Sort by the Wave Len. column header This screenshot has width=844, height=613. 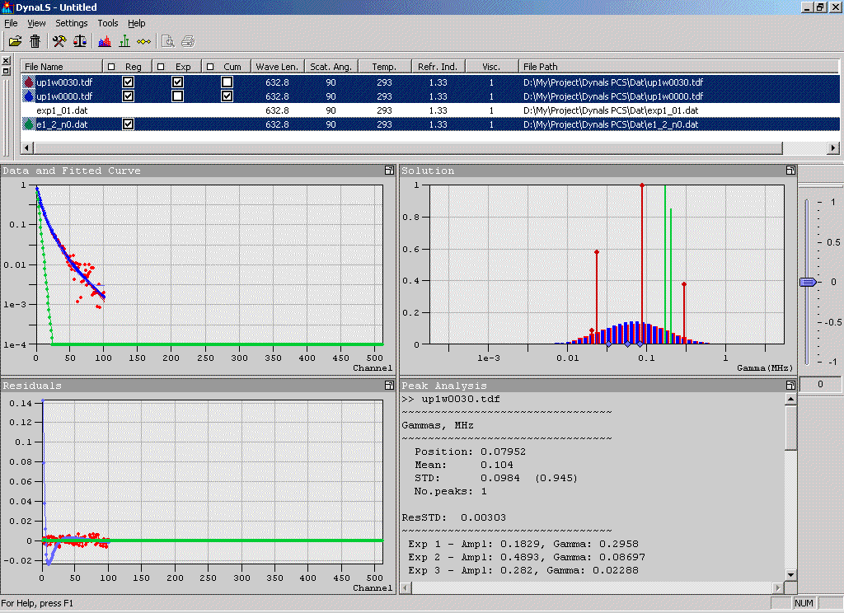[277, 67]
